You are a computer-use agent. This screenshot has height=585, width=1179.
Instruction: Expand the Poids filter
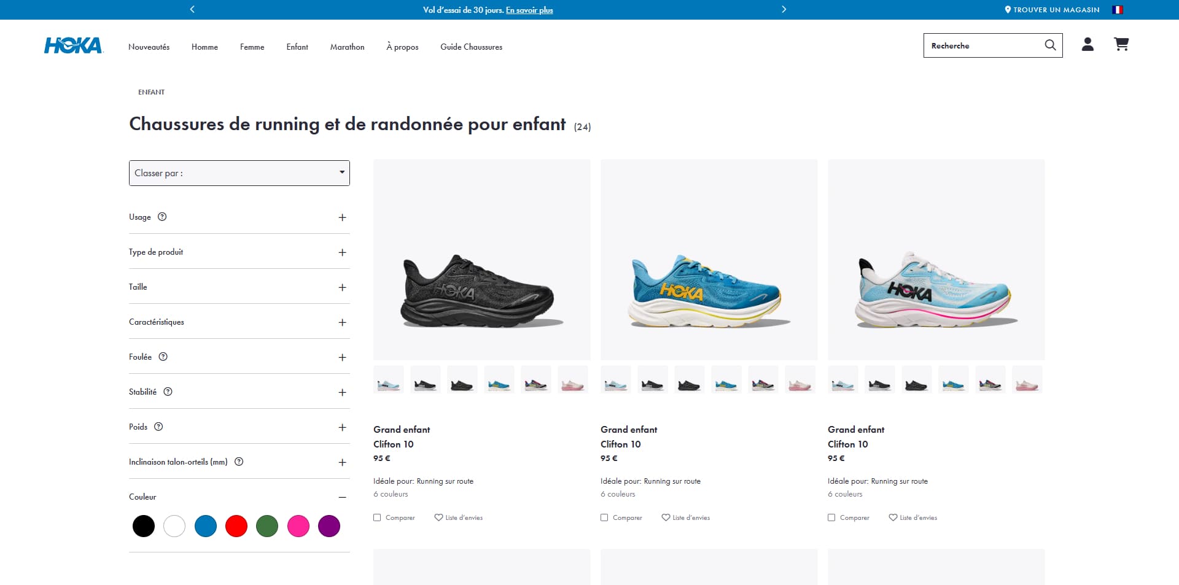point(343,427)
